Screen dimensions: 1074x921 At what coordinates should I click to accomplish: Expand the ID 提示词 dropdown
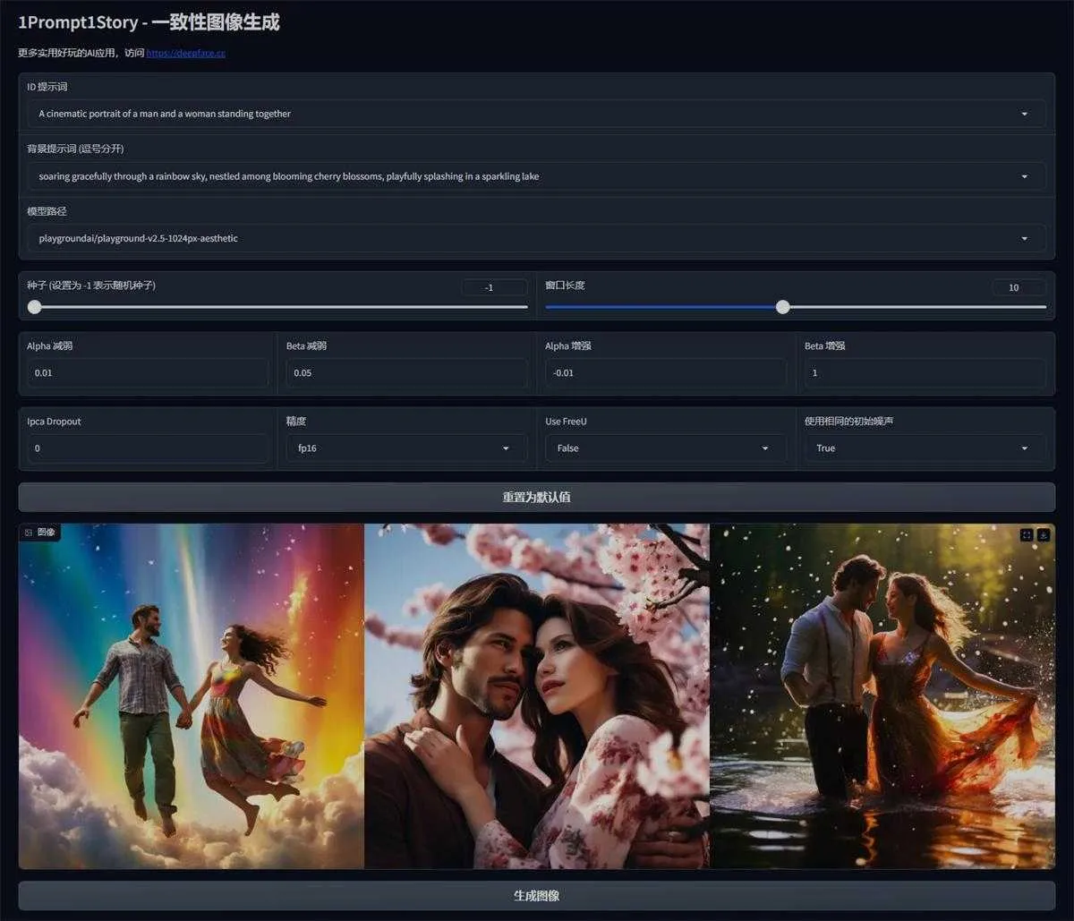pos(536,114)
